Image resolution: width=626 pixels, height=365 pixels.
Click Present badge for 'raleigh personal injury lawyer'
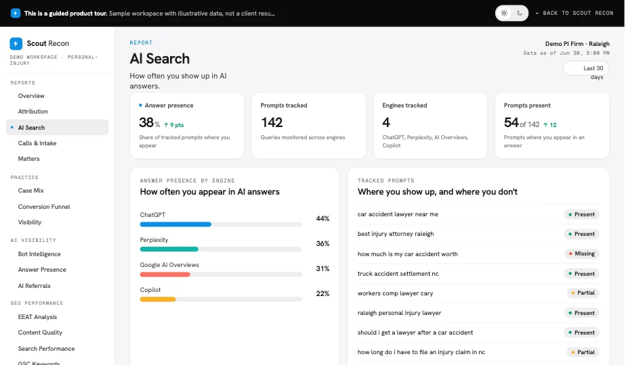click(581, 313)
